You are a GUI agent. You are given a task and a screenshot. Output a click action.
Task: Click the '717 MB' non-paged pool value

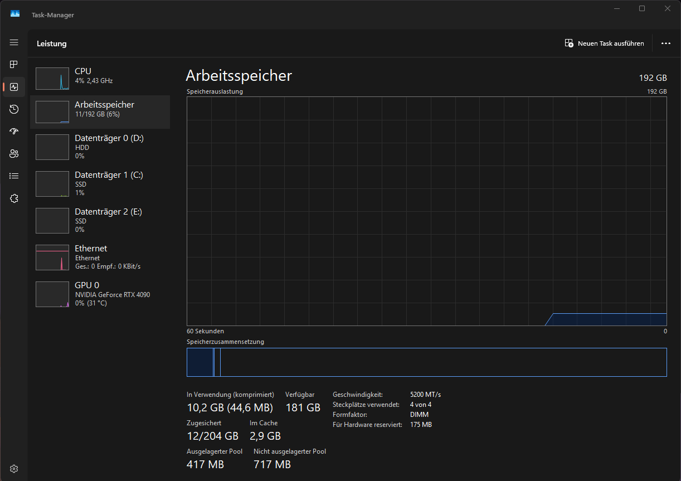pos(272,464)
